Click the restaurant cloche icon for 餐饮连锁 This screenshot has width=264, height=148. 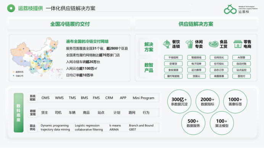point(167,44)
